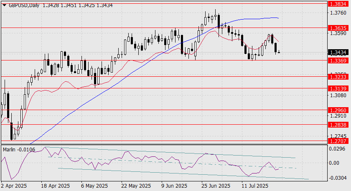Click the 0.00 oscillator scale value
This screenshot has height=191, width=351.
334,163
